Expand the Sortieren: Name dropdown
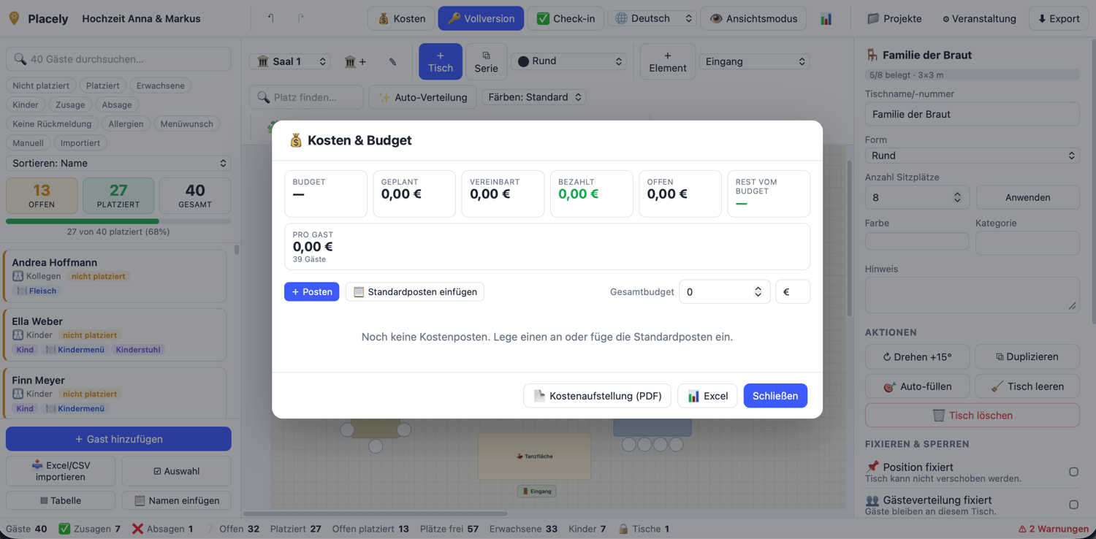Screen dimensions: 1096x539 point(118,163)
